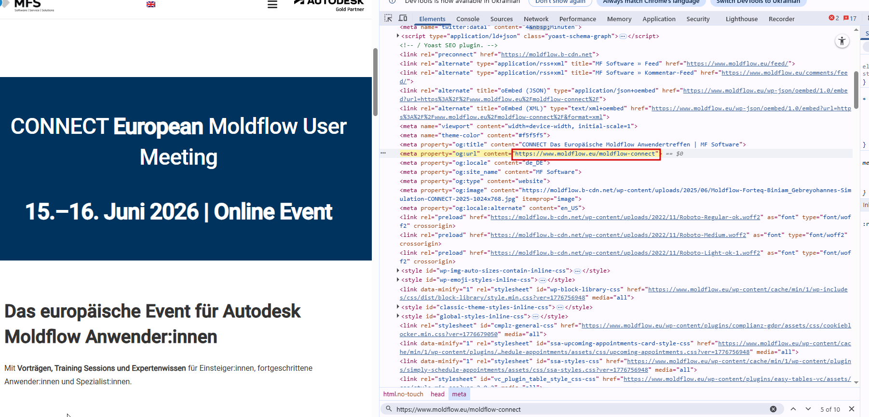The width and height of the screenshot is (869, 417).
Task: Select meta in the breadcrumb
Action: pyautogui.click(x=459, y=394)
